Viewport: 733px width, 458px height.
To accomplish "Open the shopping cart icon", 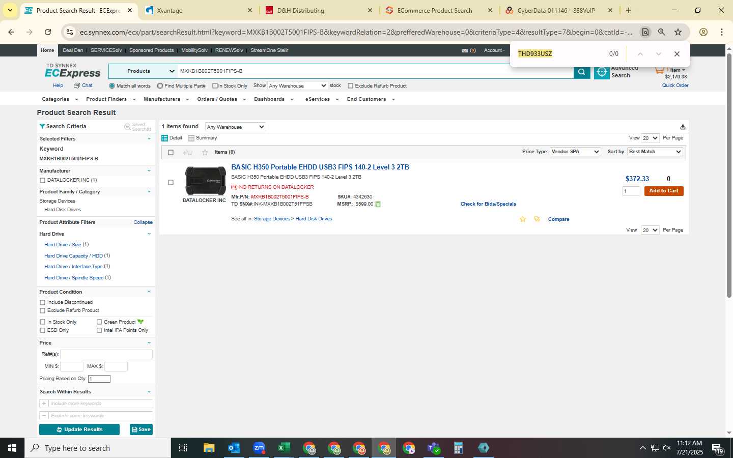I will click(x=659, y=70).
